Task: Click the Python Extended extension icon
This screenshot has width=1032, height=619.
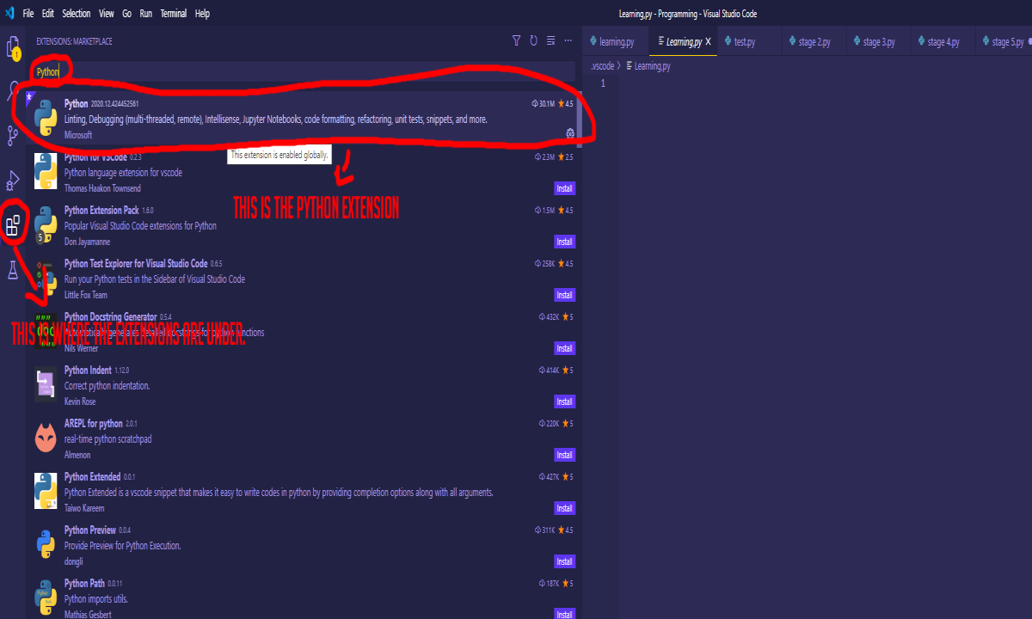Action: [x=46, y=491]
